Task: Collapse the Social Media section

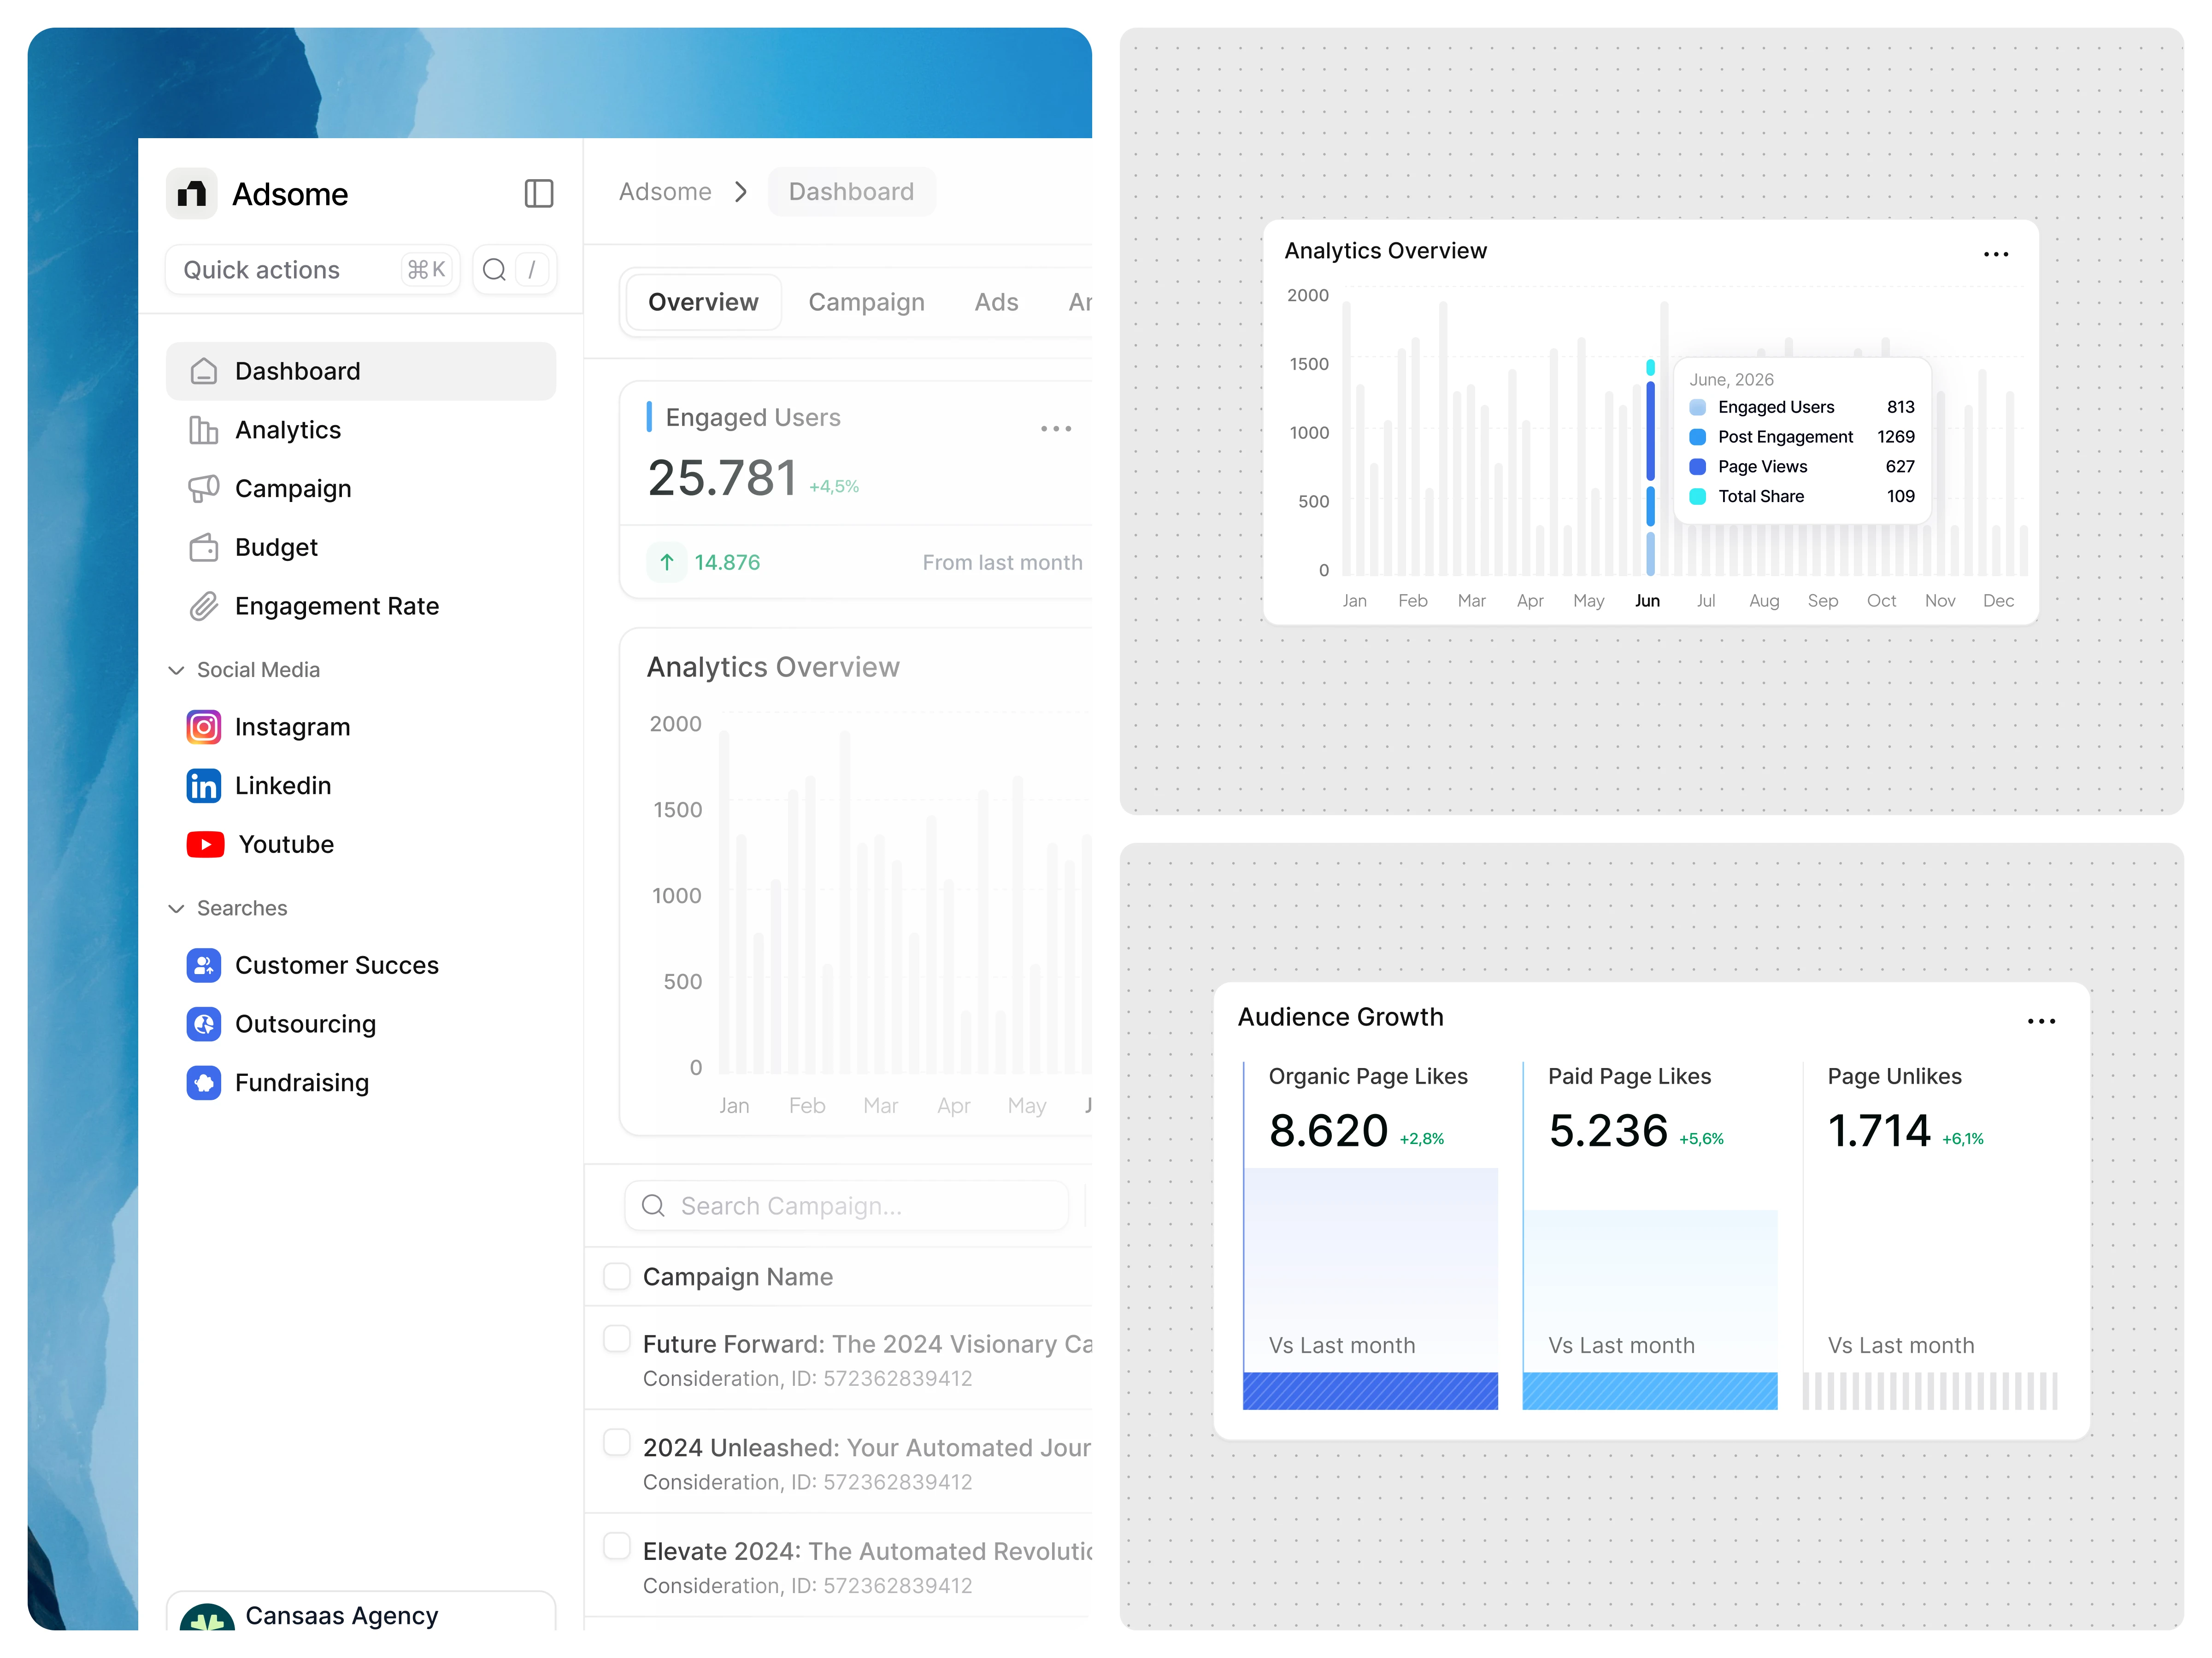Action: [176, 670]
